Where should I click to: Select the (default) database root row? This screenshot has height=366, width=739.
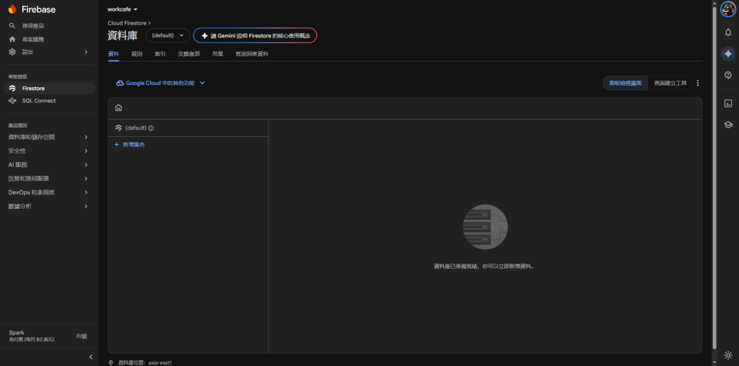pyautogui.click(x=188, y=128)
